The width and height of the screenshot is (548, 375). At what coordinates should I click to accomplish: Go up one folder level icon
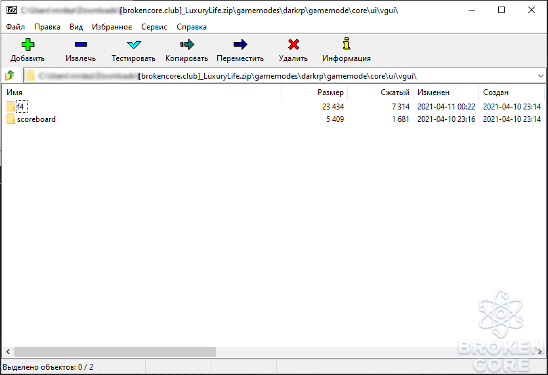click(x=10, y=75)
